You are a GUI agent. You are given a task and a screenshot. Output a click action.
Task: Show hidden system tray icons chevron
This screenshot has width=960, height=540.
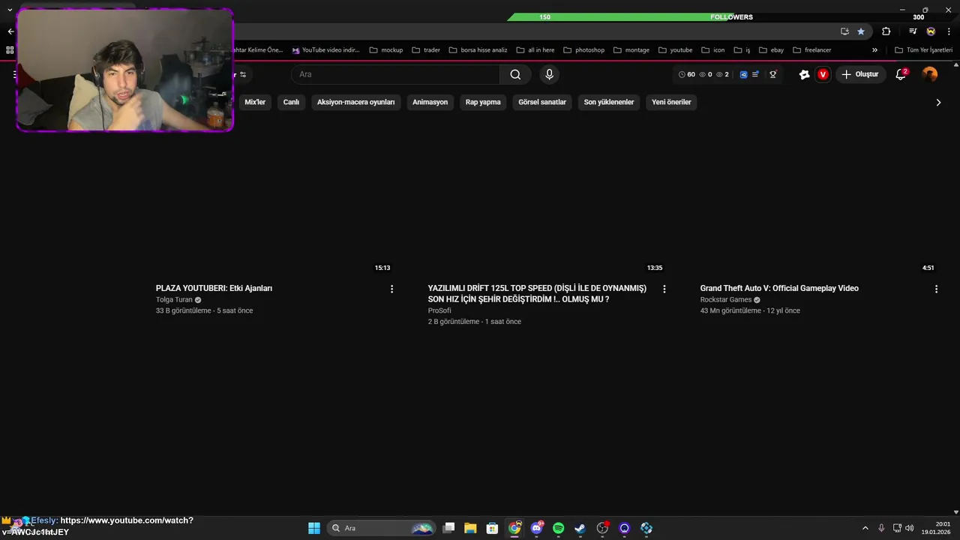[865, 528]
